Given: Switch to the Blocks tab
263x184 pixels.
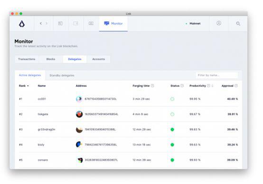Looking at the screenshot, I should [51, 59].
